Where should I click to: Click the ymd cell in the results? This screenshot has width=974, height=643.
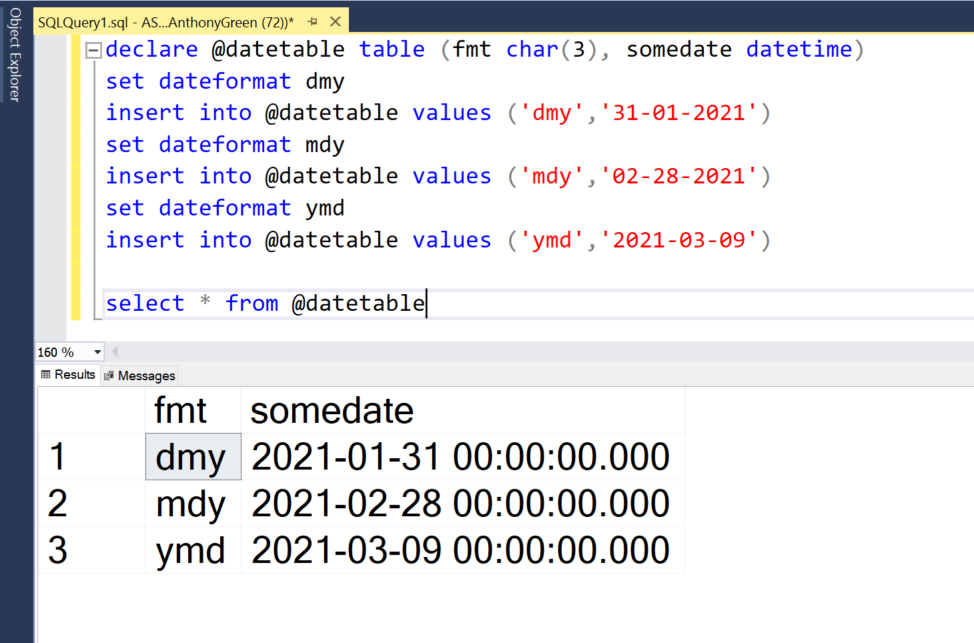(192, 550)
